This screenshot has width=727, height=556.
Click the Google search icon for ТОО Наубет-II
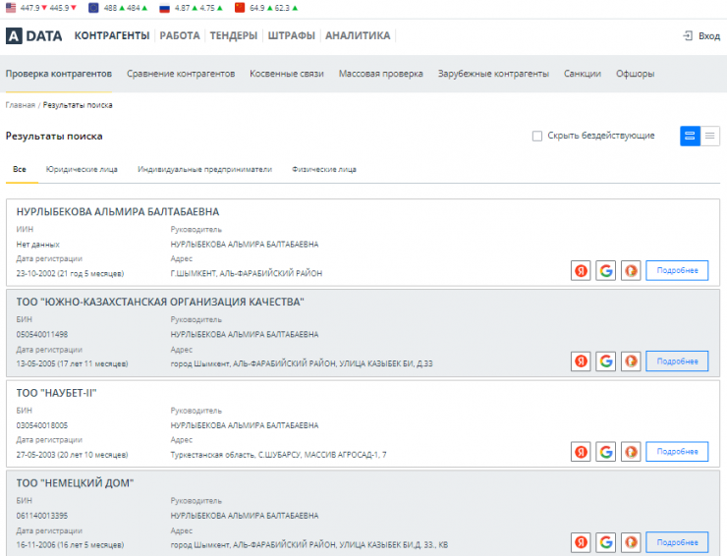pyautogui.click(x=606, y=452)
